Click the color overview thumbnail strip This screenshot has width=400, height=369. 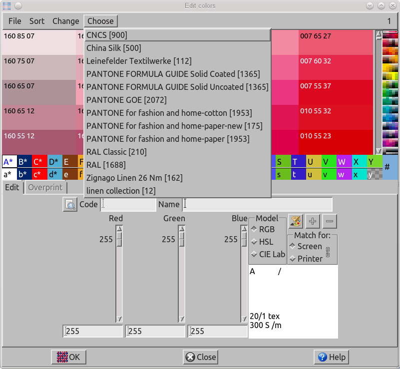click(x=390, y=92)
